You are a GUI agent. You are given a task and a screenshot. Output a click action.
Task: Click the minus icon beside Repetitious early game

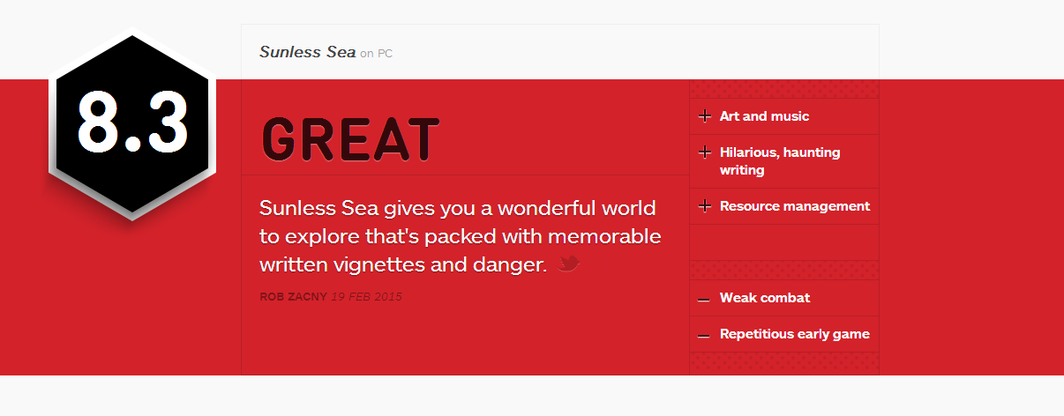tap(703, 337)
